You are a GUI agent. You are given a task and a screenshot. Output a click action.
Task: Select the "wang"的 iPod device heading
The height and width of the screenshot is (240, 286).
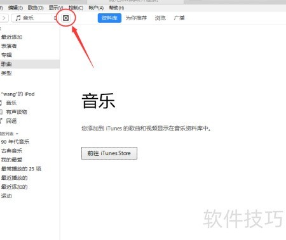point(18,94)
